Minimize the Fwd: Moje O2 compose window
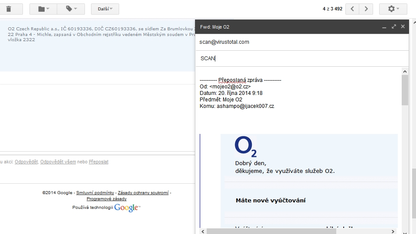The image size is (416, 234). [x=384, y=27]
